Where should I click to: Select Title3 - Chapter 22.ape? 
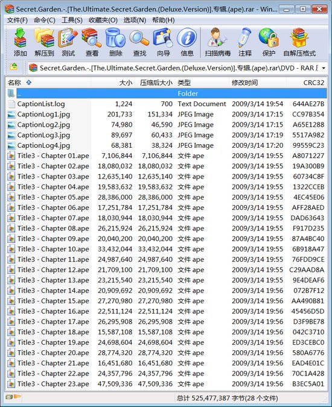click(x=53, y=373)
